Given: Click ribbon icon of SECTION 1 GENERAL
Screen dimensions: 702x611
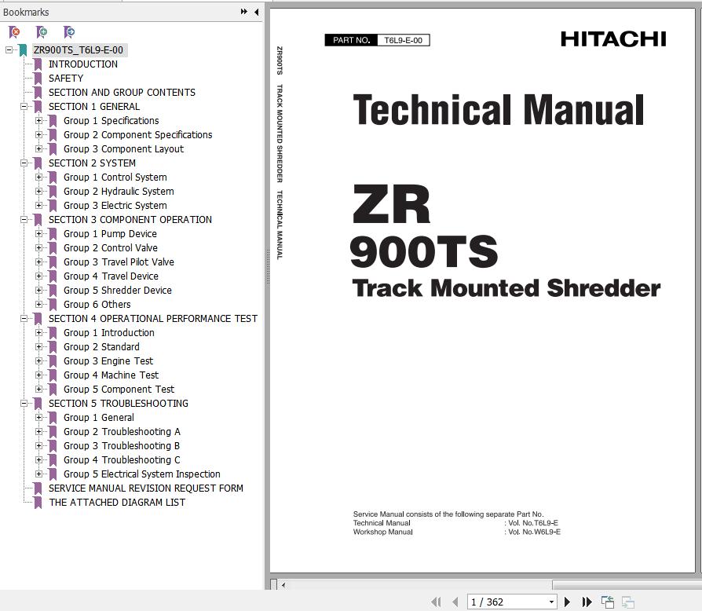Looking at the screenshot, I should coord(38,107).
